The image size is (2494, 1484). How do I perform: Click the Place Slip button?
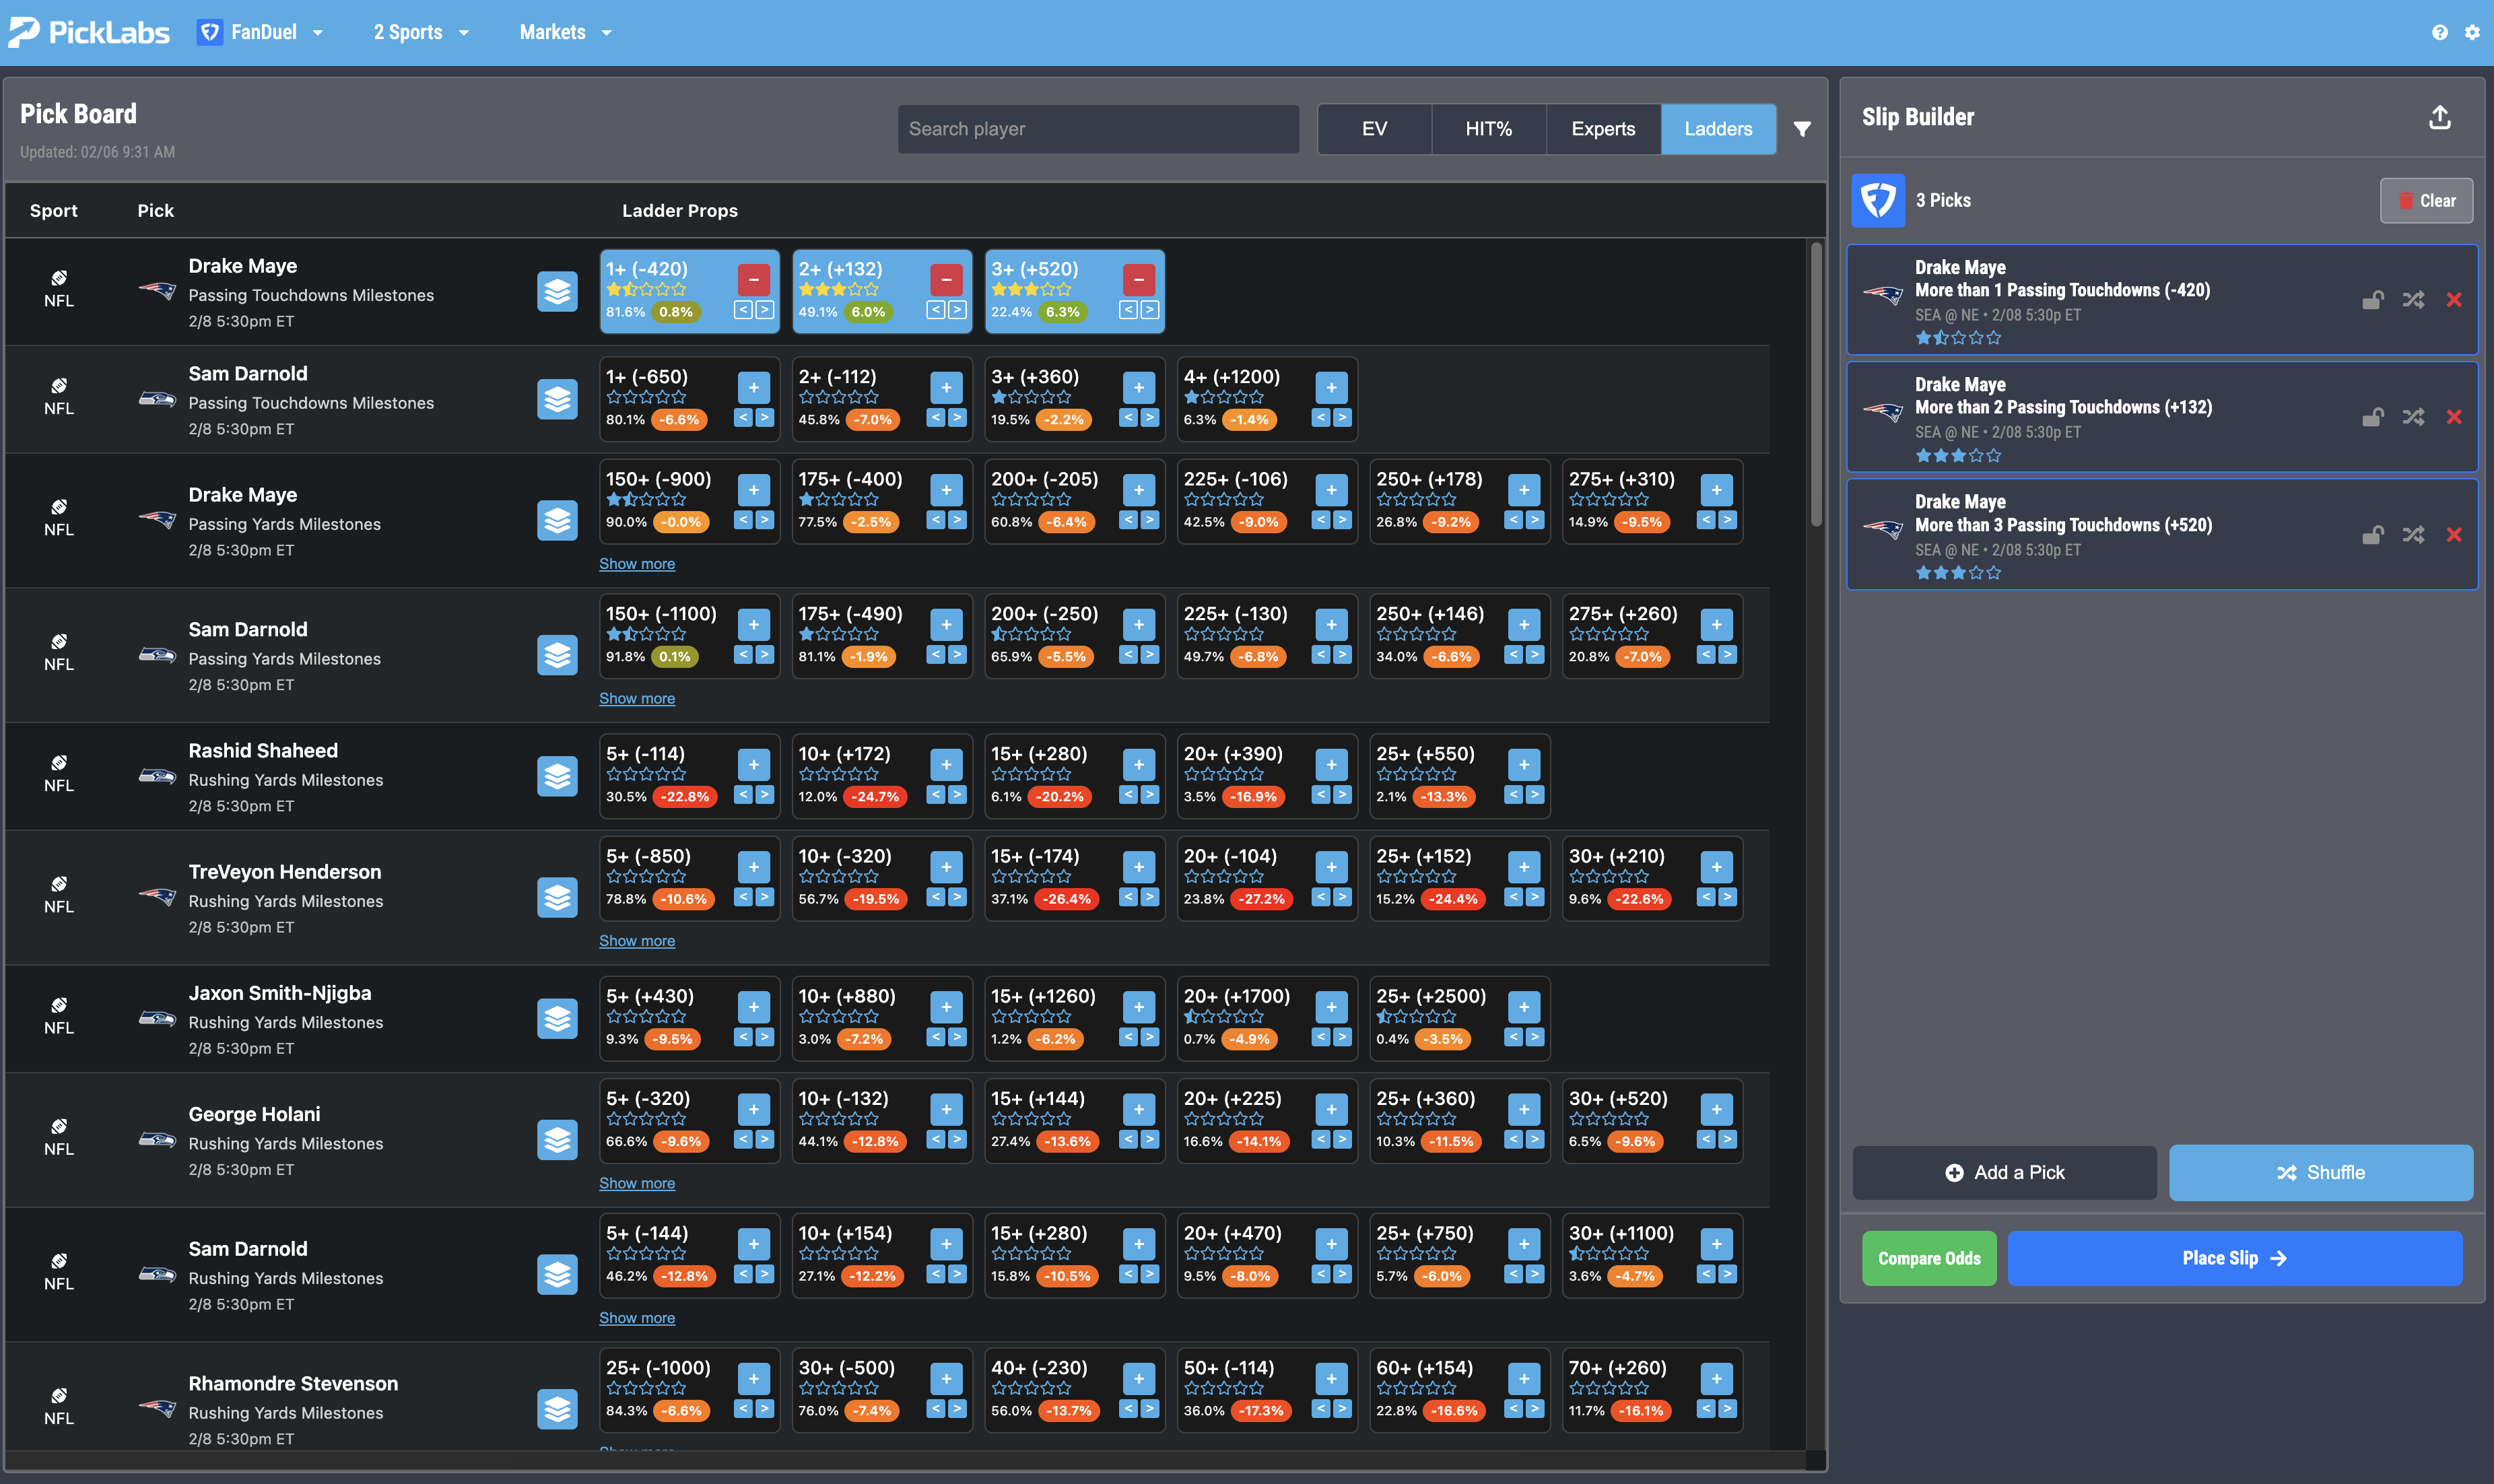2234,1258
